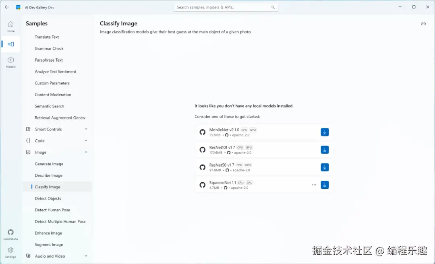Click the AI Dev Gallery app logo
The width and height of the screenshot is (435, 264).
tap(18, 7)
